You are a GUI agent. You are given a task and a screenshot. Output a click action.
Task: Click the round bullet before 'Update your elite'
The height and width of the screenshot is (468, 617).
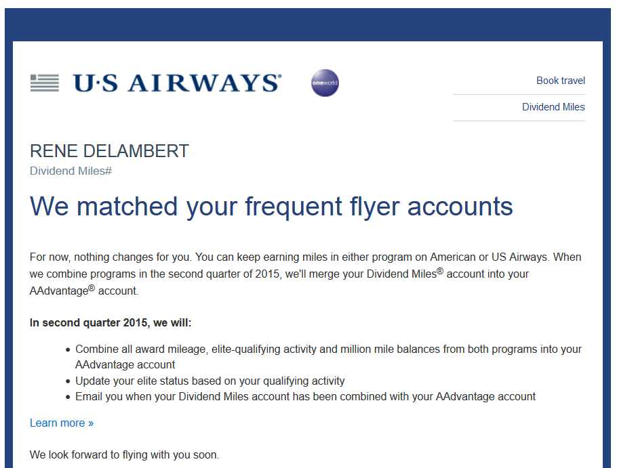[68, 381]
